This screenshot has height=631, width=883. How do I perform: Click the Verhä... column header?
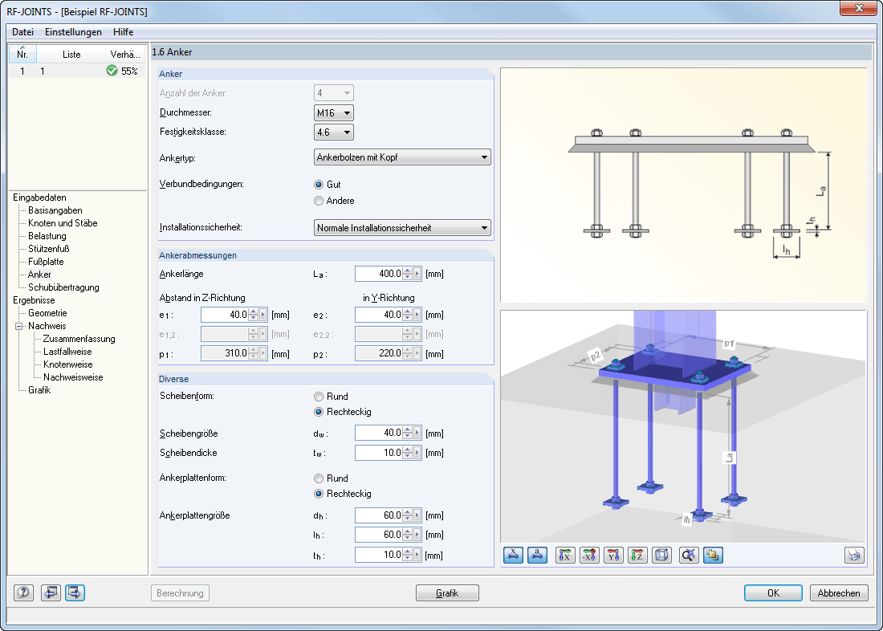pyautogui.click(x=125, y=54)
